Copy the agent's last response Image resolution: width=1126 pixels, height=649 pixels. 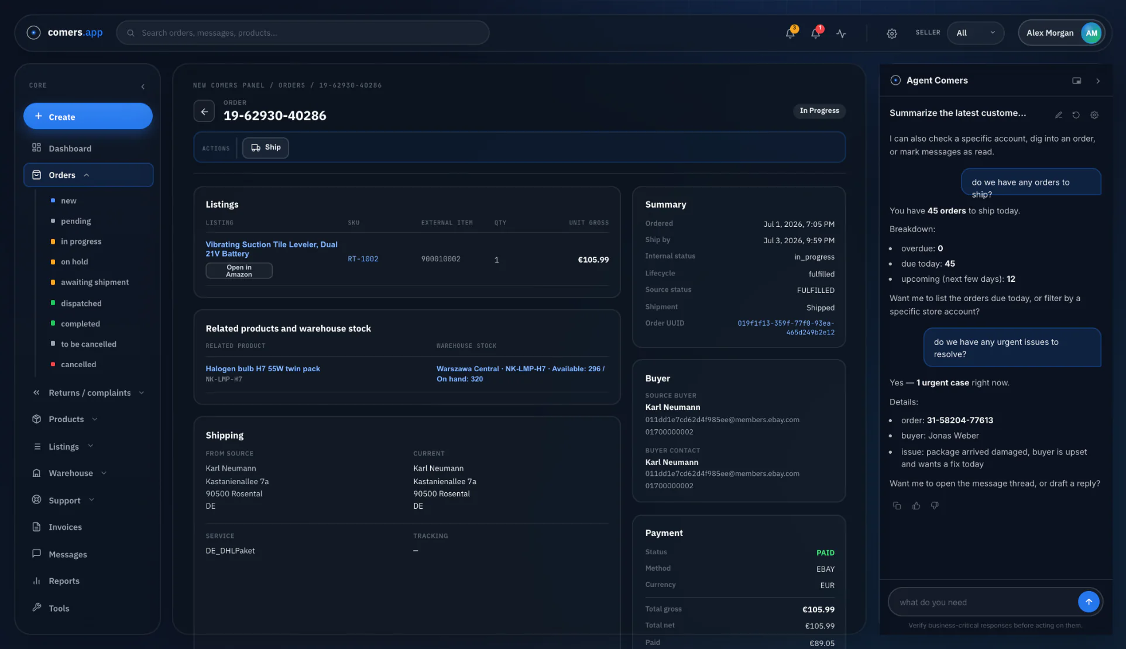click(897, 506)
